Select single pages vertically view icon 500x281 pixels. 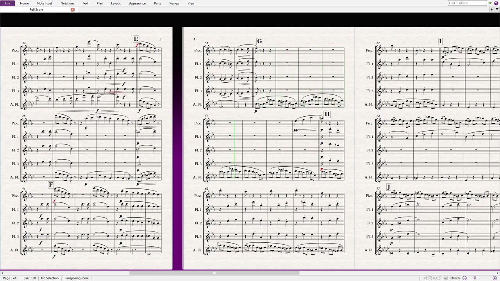440,278
